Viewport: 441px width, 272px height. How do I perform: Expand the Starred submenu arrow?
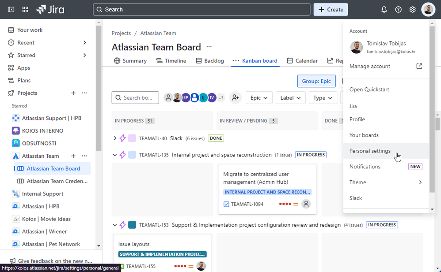(x=85, y=55)
